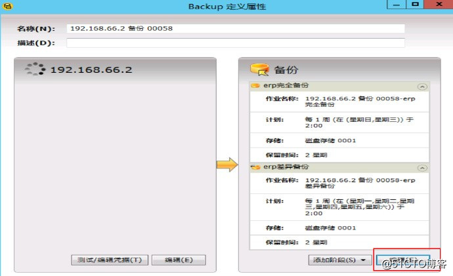Click the 测试/编辑凭据(T) button

[x=110, y=260]
